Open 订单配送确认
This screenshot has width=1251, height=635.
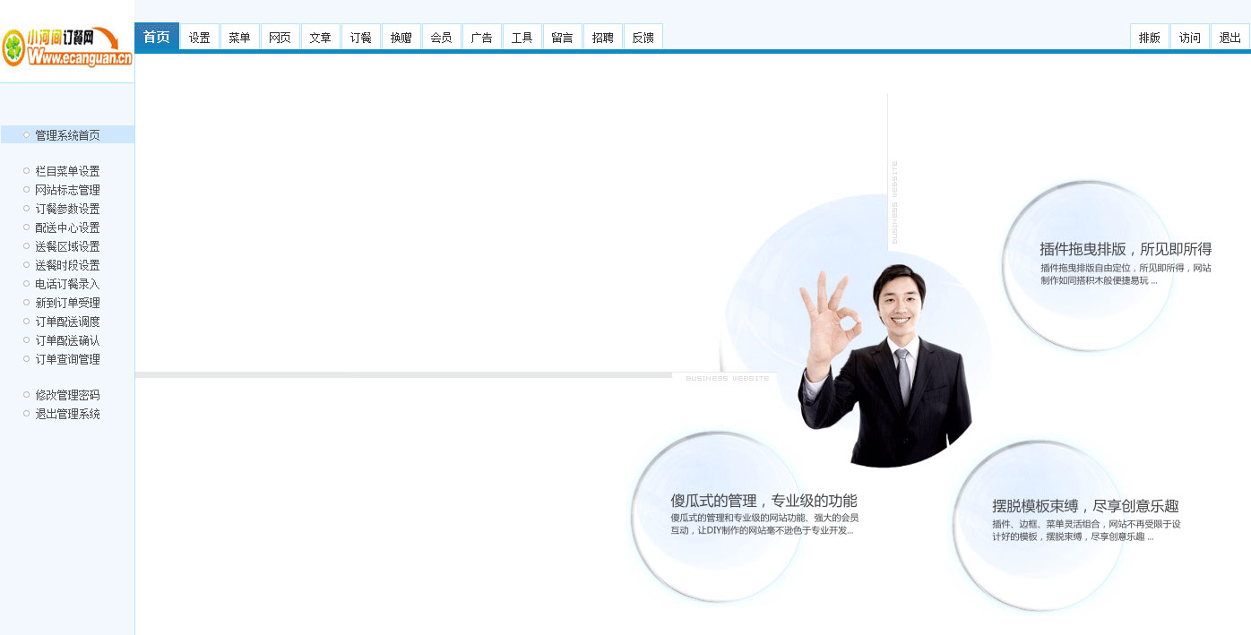67,340
